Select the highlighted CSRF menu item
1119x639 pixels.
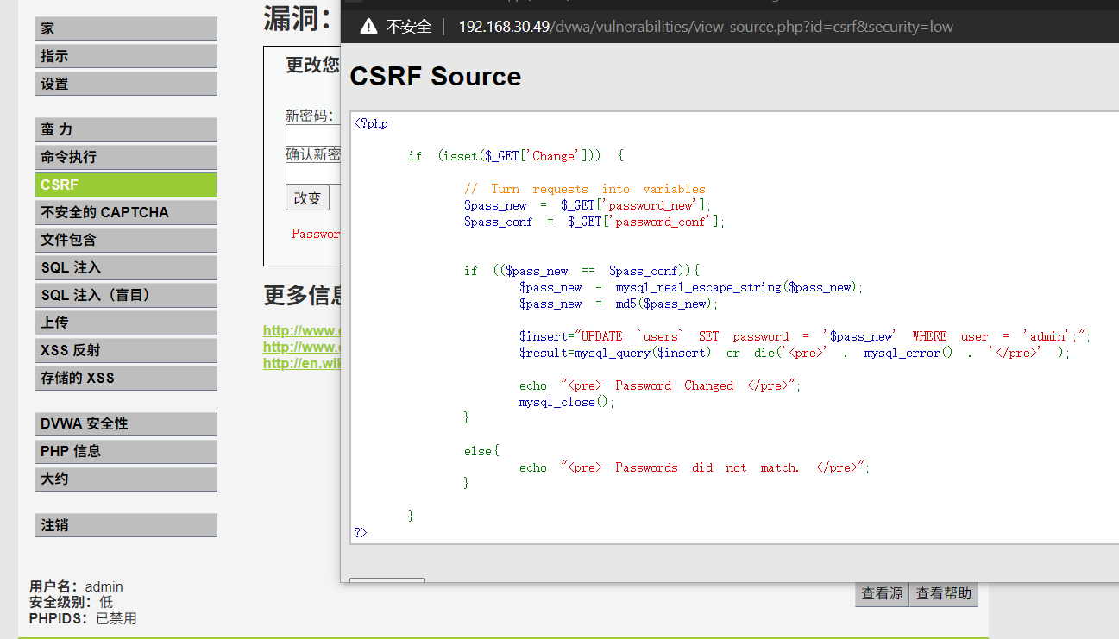tap(126, 185)
